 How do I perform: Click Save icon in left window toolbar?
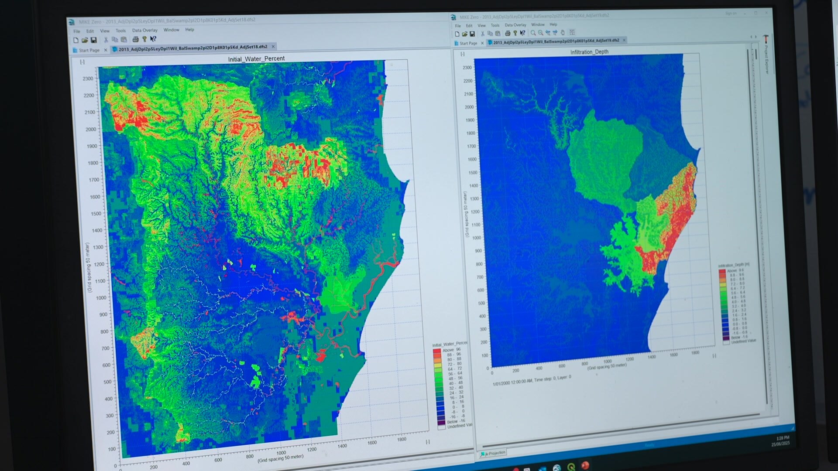pyautogui.click(x=93, y=40)
